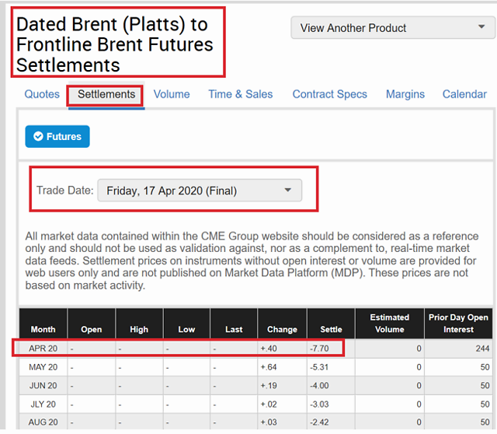This screenshot has height=434, width=497.
Task: Select the Settlements tab
Action: pyautogui.click(x=106, y=94)
